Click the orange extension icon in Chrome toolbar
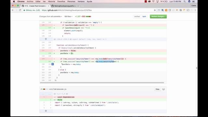Screen dimensions: 208x117 tap(166, 10)
